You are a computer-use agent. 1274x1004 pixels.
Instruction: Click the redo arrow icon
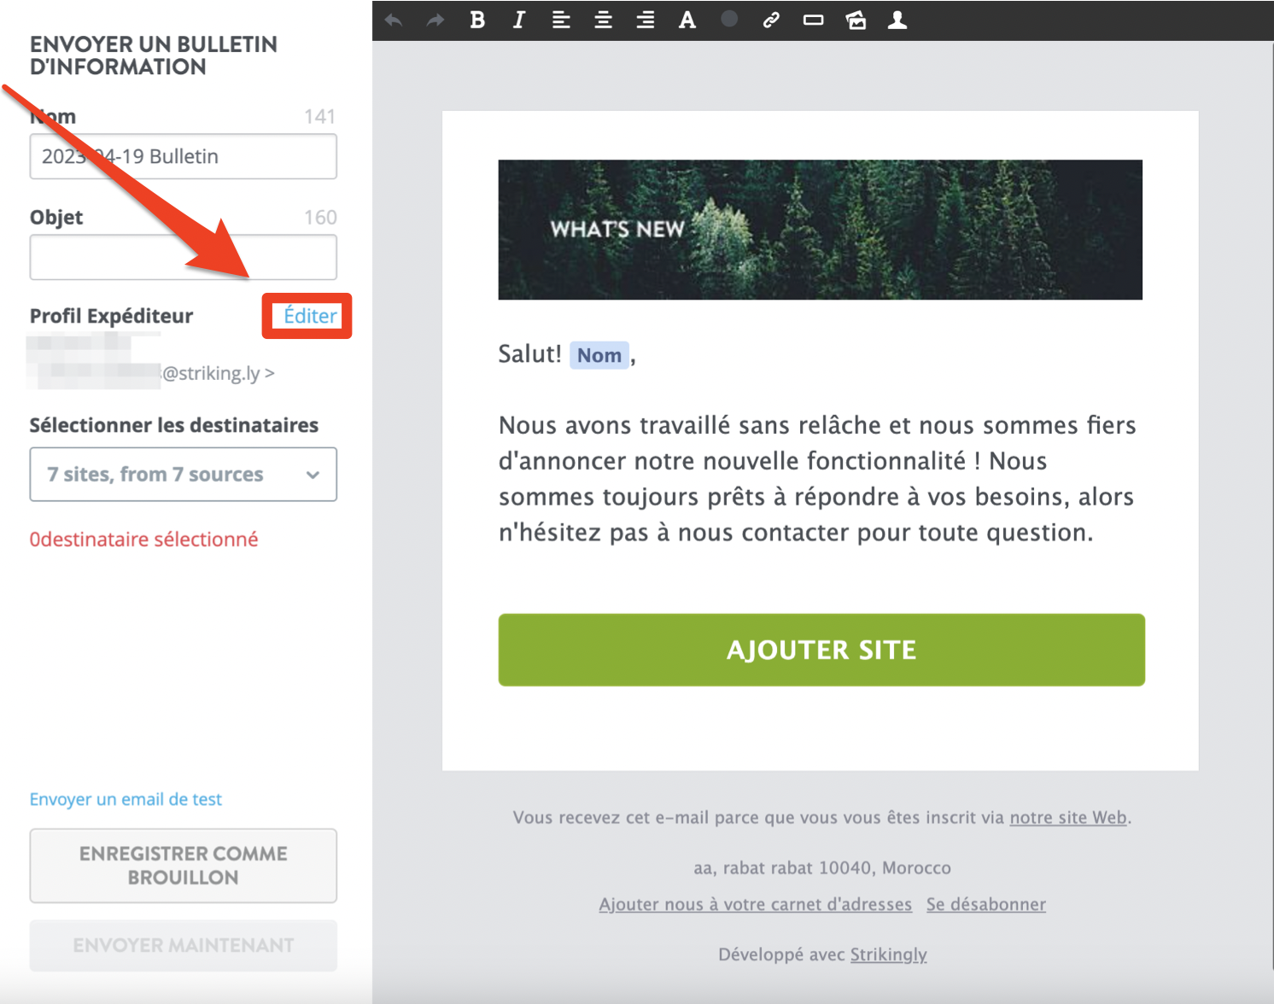point(435,20)
